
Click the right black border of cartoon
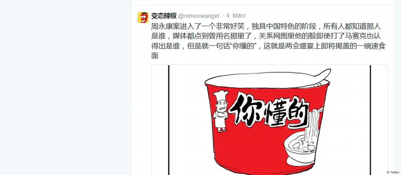(x=370, y=120)
